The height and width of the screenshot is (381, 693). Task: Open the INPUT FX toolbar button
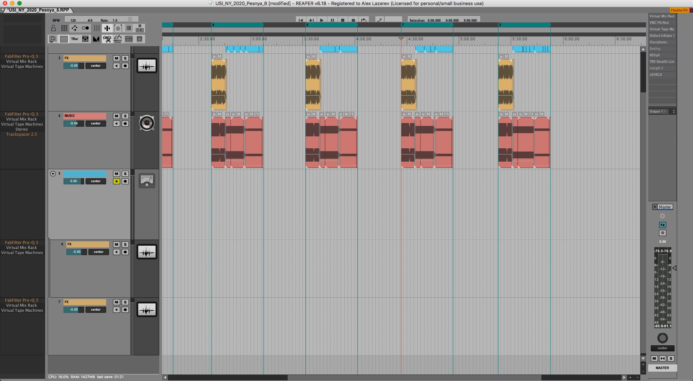pos(129,39)
